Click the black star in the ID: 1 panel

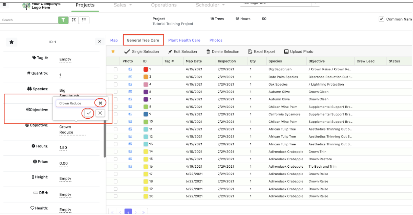[x=12, y=42]
